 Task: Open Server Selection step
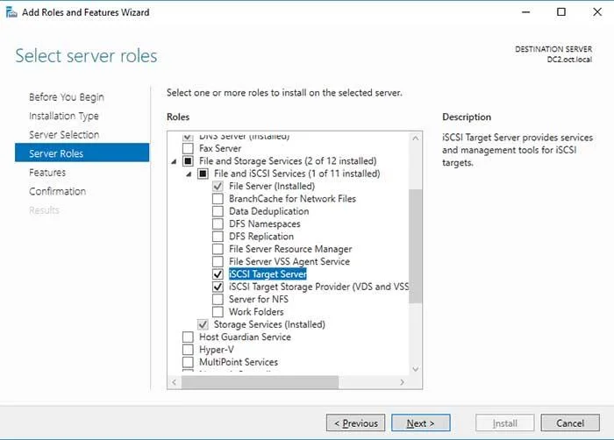coord(64,135)
